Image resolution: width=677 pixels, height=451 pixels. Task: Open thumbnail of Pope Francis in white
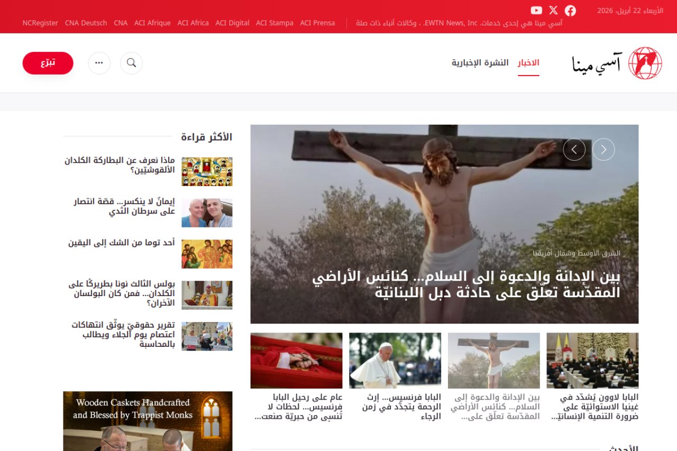(395, 361)
